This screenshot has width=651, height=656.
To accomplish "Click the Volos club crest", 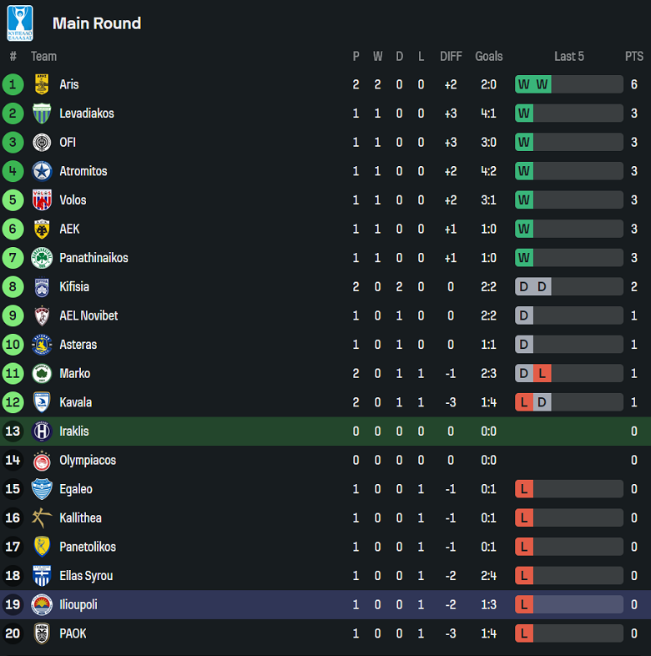I will point(42,200).
